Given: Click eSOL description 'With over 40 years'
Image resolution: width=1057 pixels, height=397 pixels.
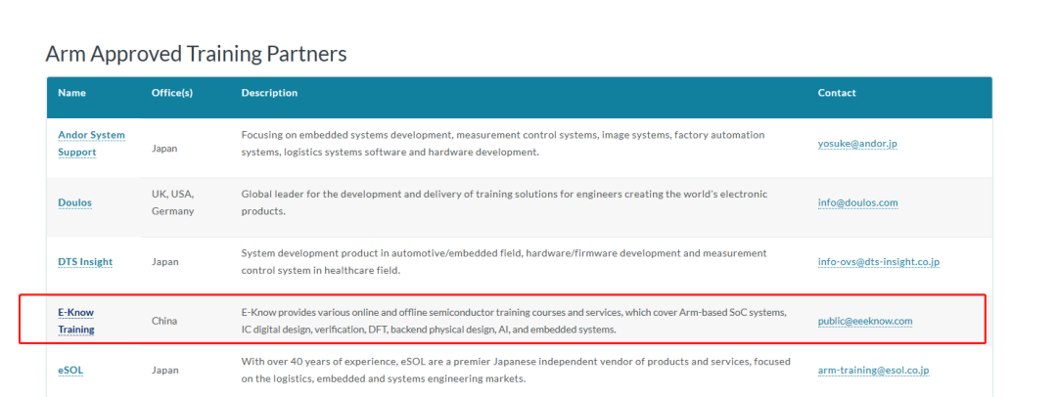Looking at the screenshot, I should click(516, 370).
